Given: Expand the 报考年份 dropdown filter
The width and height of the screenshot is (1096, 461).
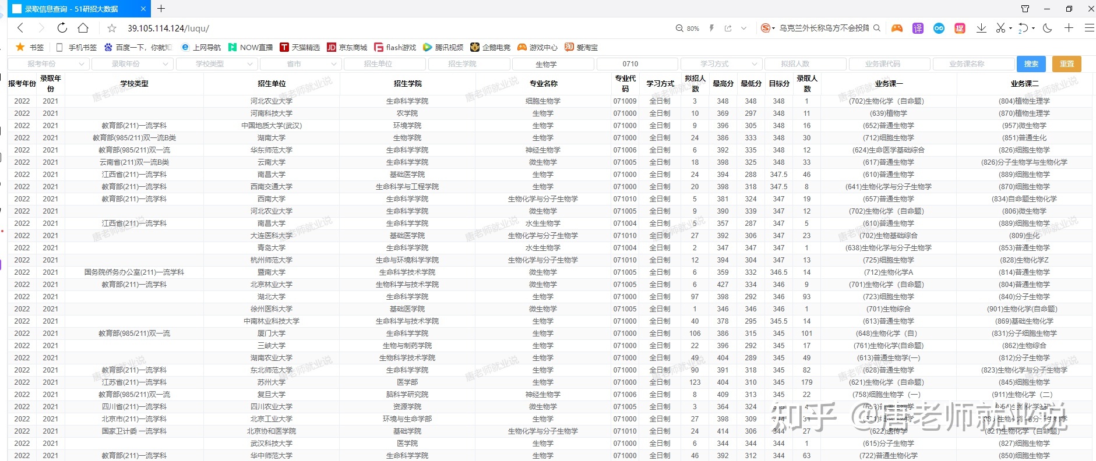Looking at the screenshot, I should coord(49,64).
